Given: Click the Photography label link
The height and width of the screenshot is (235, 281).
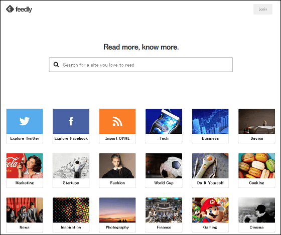Looking at the screenshot, I should (117, 227).
